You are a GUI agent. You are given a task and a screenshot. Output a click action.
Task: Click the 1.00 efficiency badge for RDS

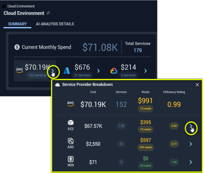(x=174, y=162)
